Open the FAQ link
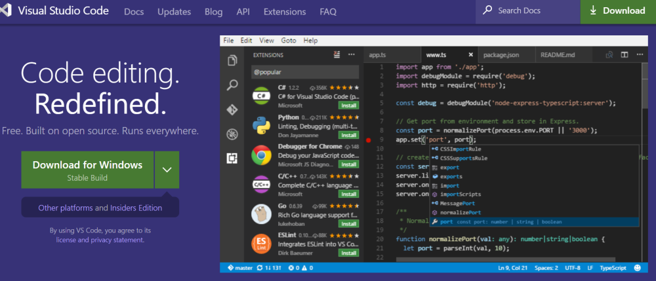 pyautogui.click(x=328, y=12)
